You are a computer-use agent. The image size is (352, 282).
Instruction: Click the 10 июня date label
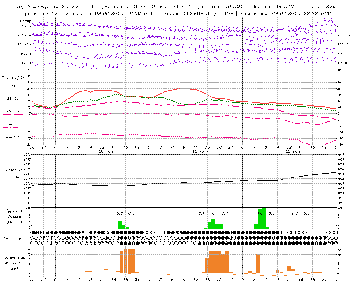click(x=107, y=151)
